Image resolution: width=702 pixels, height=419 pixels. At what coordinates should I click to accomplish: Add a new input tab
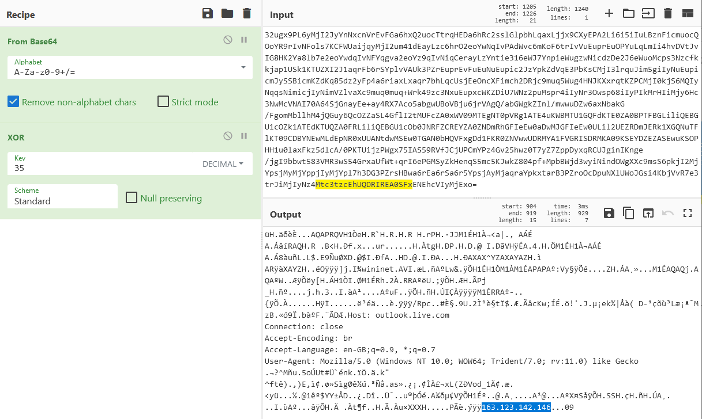tap(609, 13)
